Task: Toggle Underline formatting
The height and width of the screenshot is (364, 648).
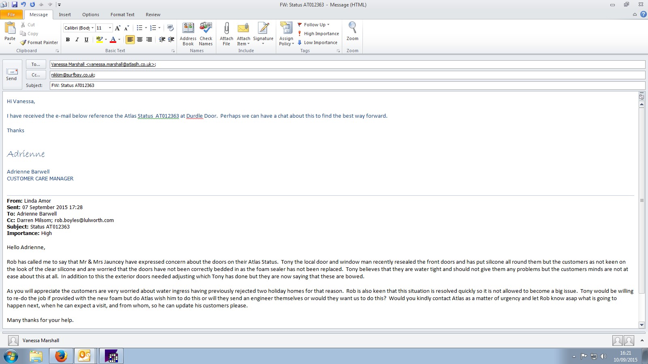Action: pos(86,40)
